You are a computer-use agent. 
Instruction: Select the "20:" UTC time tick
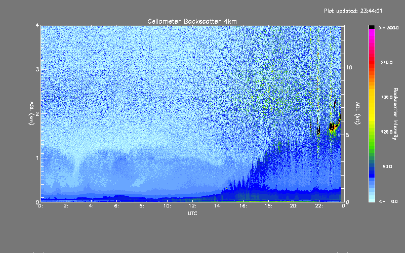click(294, 206)
